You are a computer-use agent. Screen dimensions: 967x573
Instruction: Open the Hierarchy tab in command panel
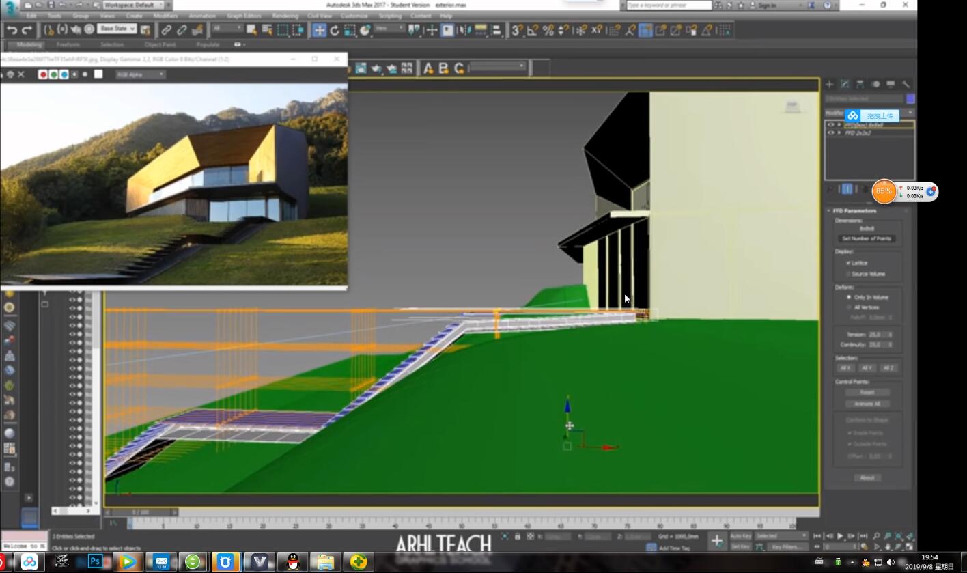(860, 84)
